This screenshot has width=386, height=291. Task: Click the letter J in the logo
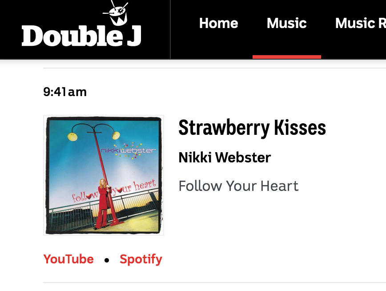134,36
